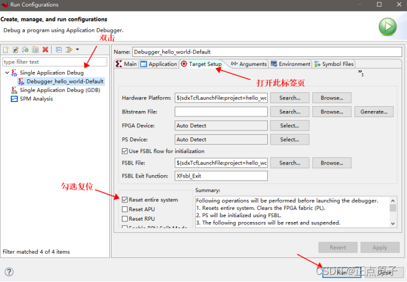Click Browse button for Bitstream File
Image resolution: width=407 pixels, height=282 pixels.
[x=332, y=112]
